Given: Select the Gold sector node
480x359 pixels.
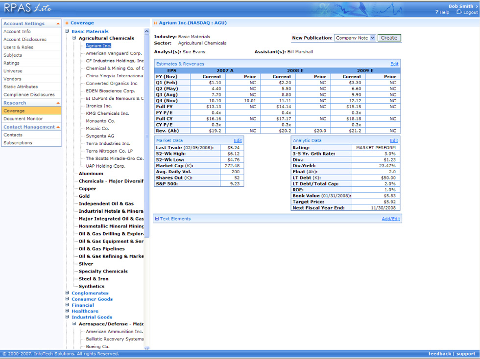Looking at the screenshot, I should pos(84,196).
